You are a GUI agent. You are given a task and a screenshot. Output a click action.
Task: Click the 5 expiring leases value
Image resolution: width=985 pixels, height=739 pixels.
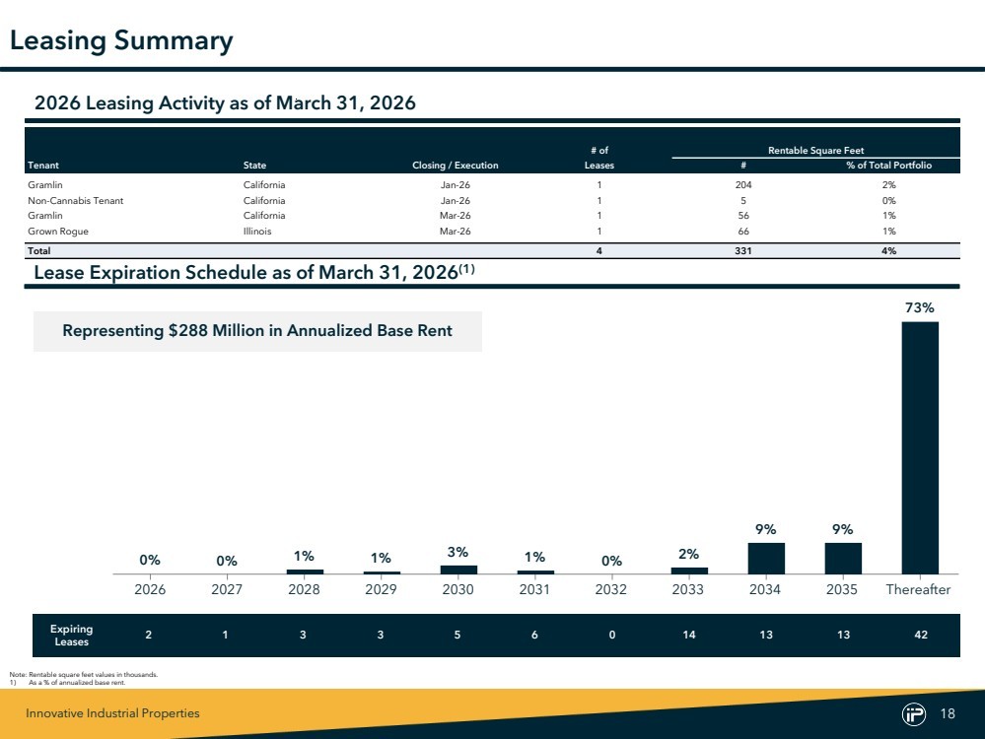coord(457,635)
